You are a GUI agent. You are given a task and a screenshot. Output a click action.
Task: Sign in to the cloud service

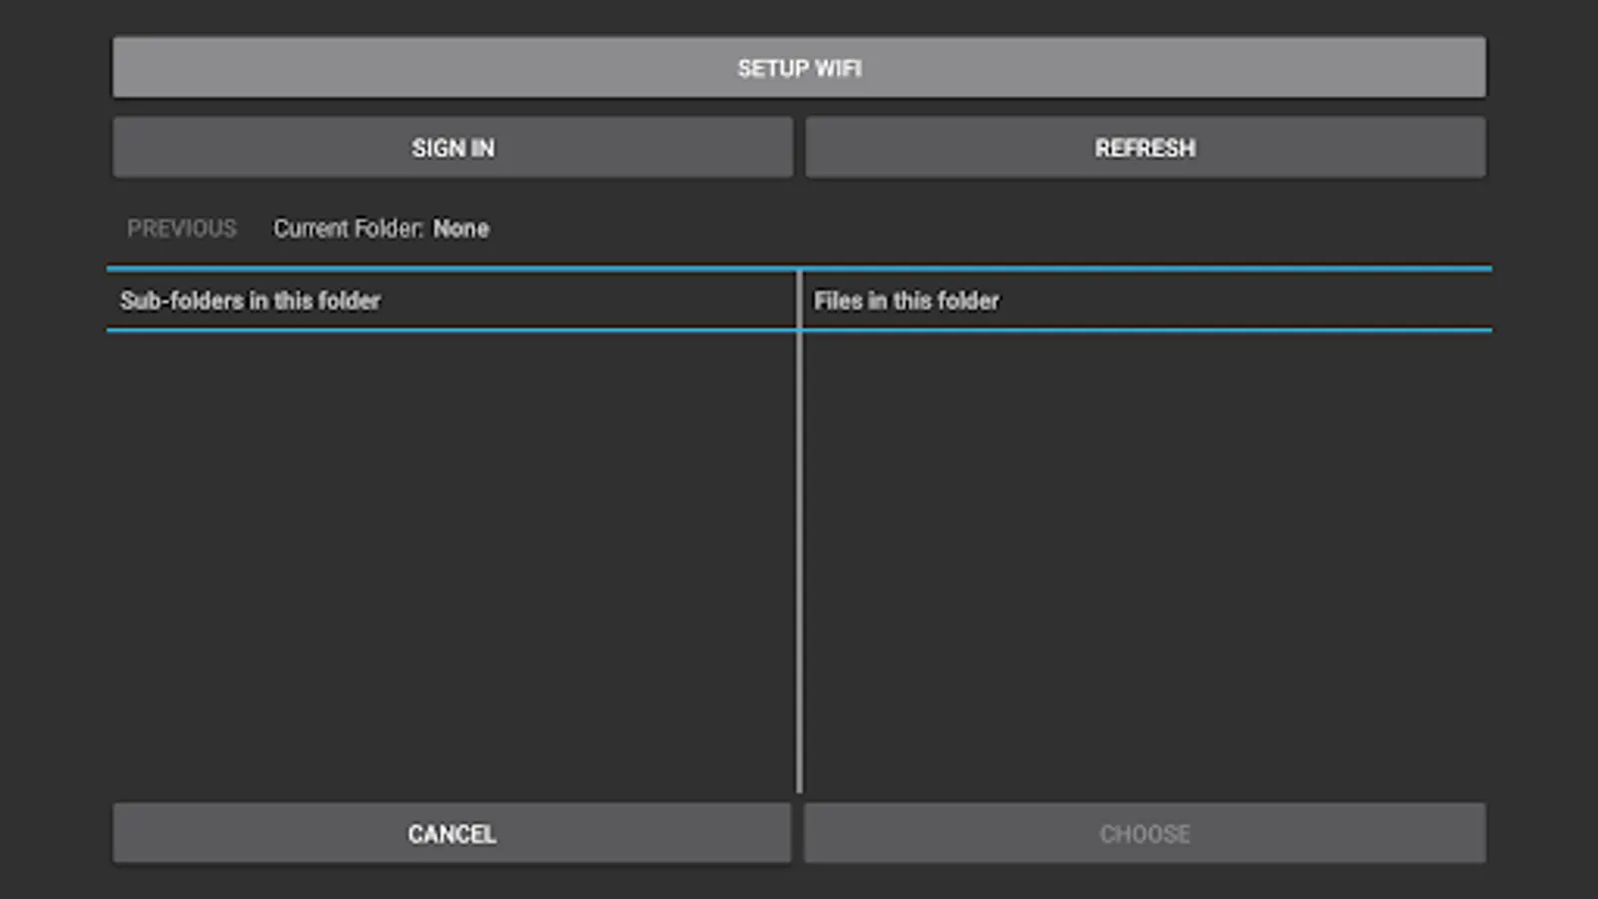click(x=451, y=147)
